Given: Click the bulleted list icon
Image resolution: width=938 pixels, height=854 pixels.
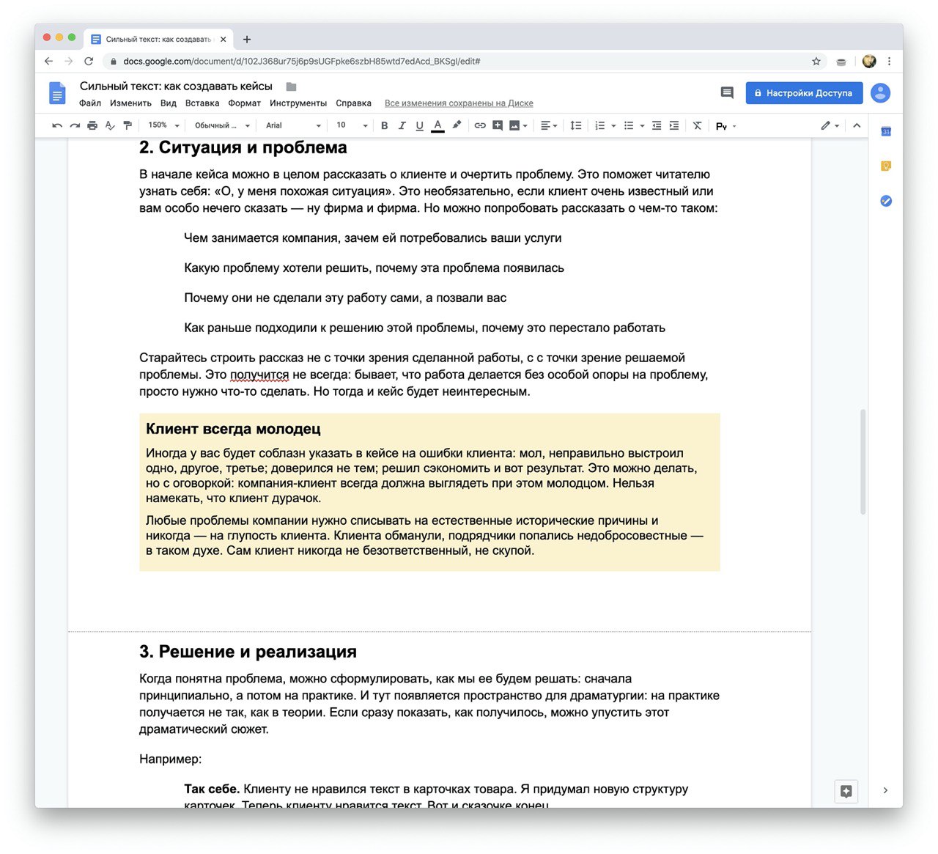Looking at the screenshot, I should point(629,125).
